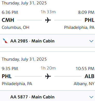Screen dimensions: 95x101
Task: Click Albany, NY city label
Action: tap(84, 84)
